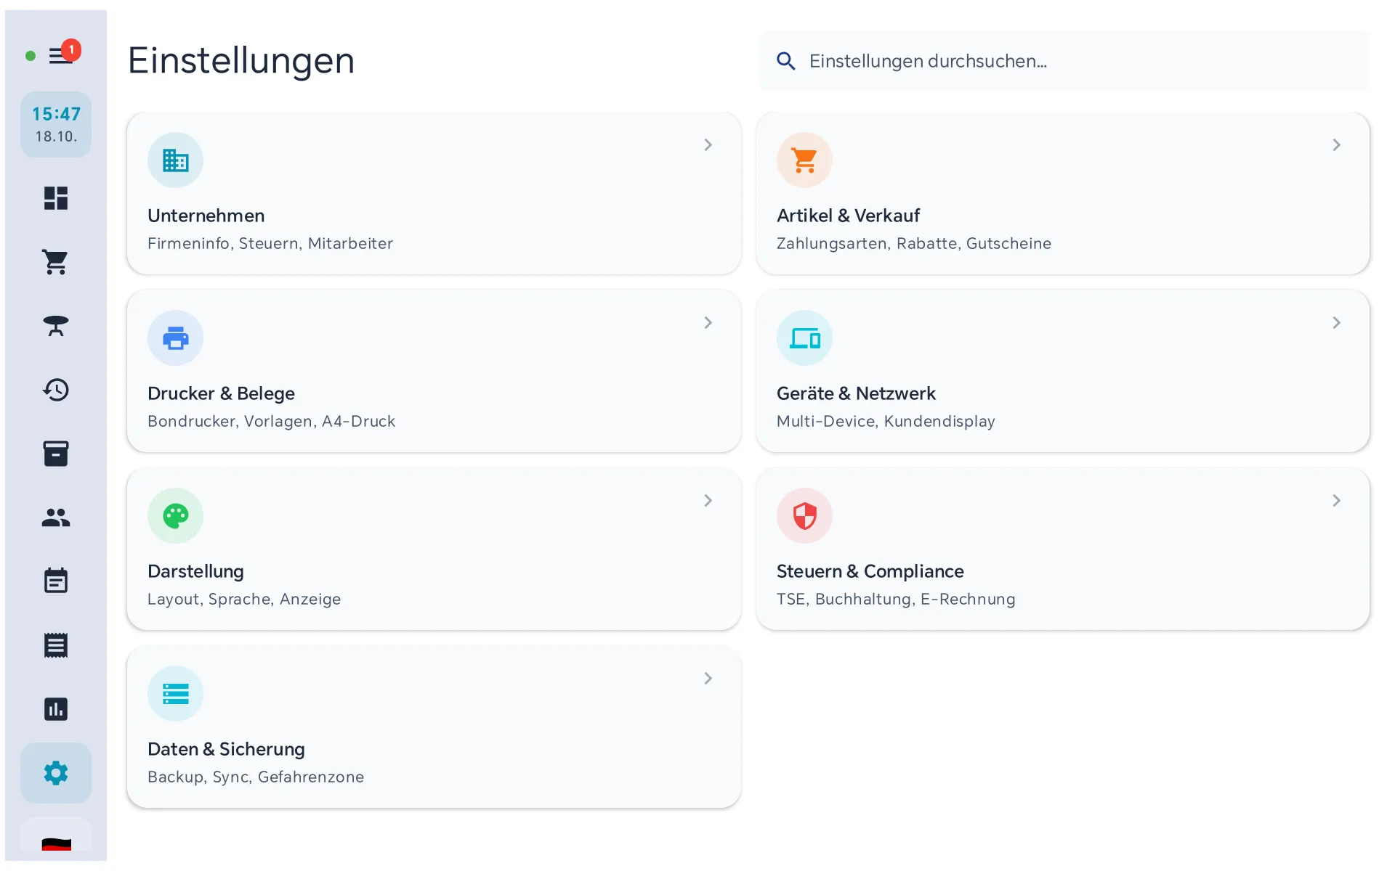
Task: Open the Geräte & Netzwerk settings title
Action: click(856, 393)
